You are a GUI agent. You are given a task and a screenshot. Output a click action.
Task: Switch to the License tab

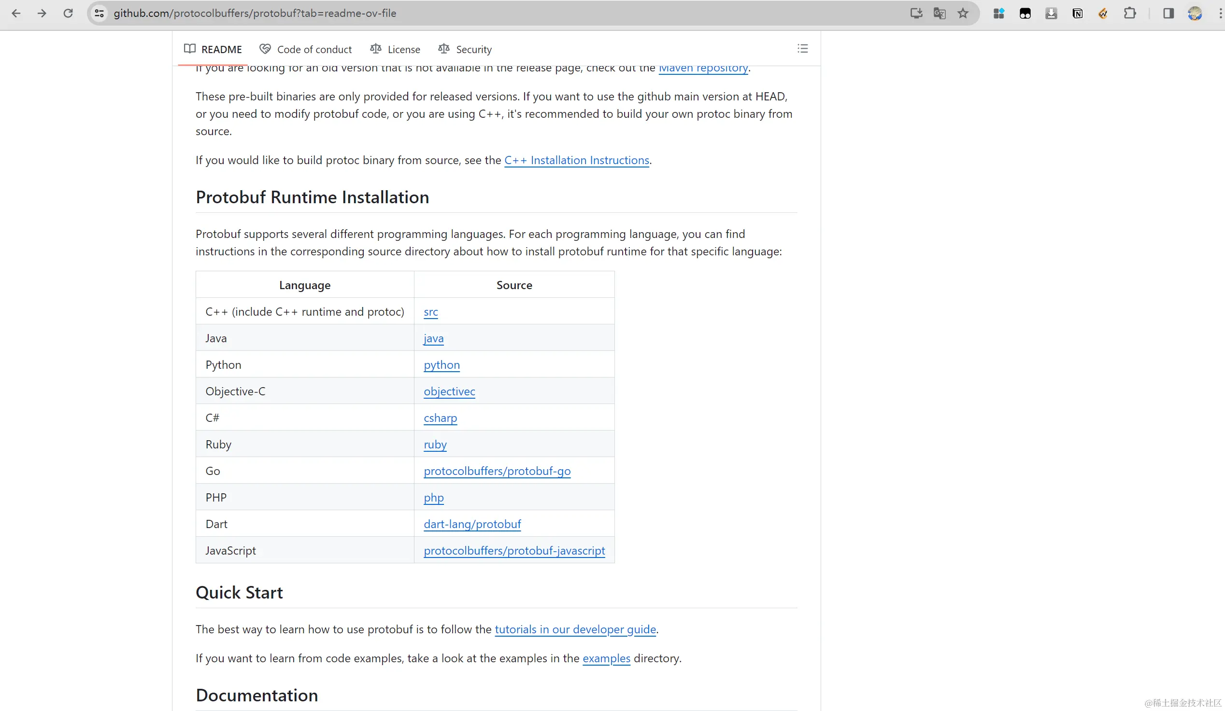tap(395, 49)
